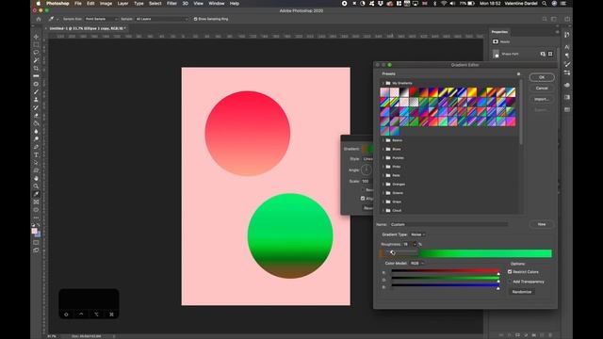Image resolution: width=603 pixels, height=339 pixels.
Task: Toggle the Show Sampling Ring checkbox
Action: [195, 19]
